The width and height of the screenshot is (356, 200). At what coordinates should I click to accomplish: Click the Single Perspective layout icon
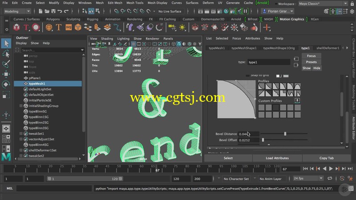(6, 128)
